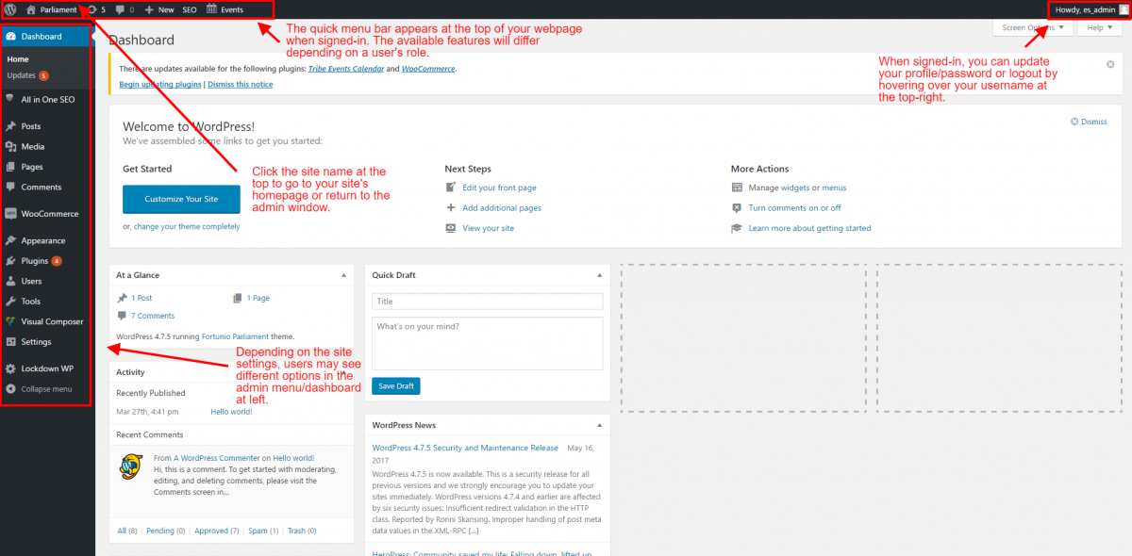This screenshot has height=556, width=1132.
Task: Click the Tools wrench icon in sidebar
Action: [x=10, y=302]
